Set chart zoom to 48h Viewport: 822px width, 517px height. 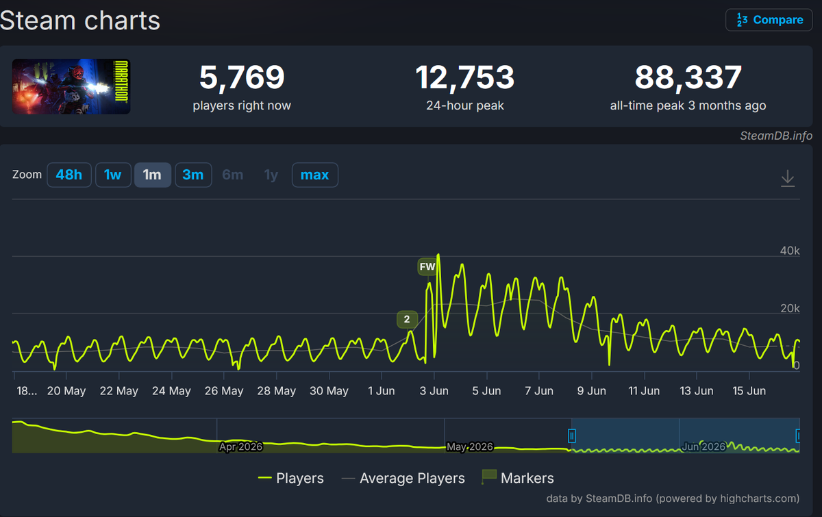click(68, 175)
